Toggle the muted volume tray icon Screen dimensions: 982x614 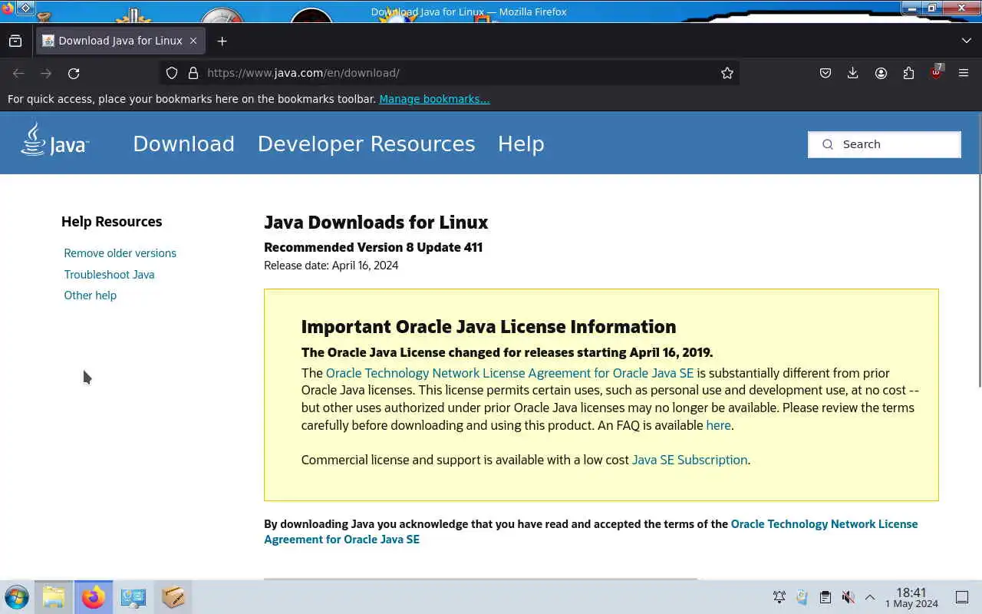848,597
